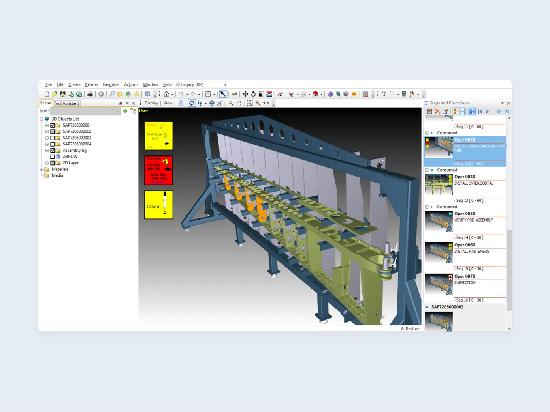The image size is (550, 412).
Task: Open the Steps and Procedures panel menu arrow
Action: point(502,103)
